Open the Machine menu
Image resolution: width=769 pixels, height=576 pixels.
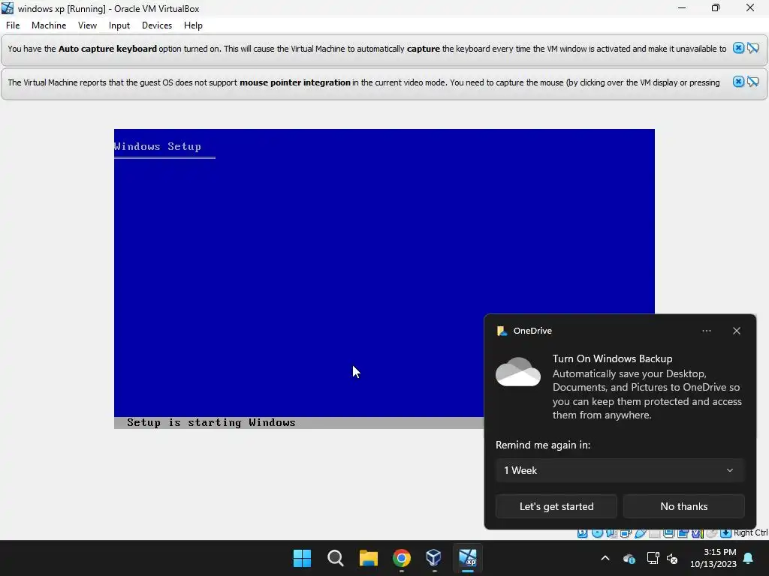(x=49, y=25)
